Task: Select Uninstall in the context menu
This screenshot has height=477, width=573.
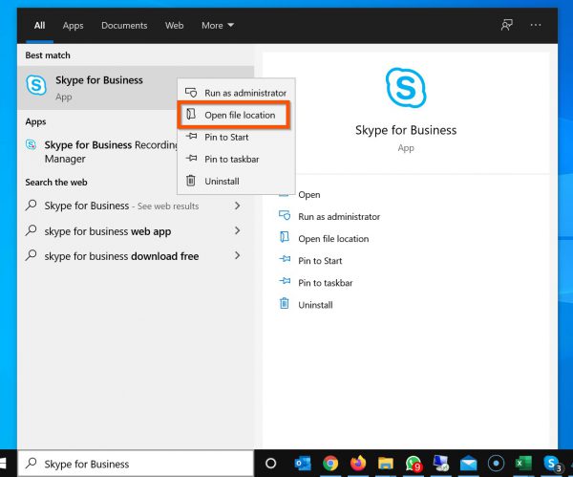Action: pos(222,181)
